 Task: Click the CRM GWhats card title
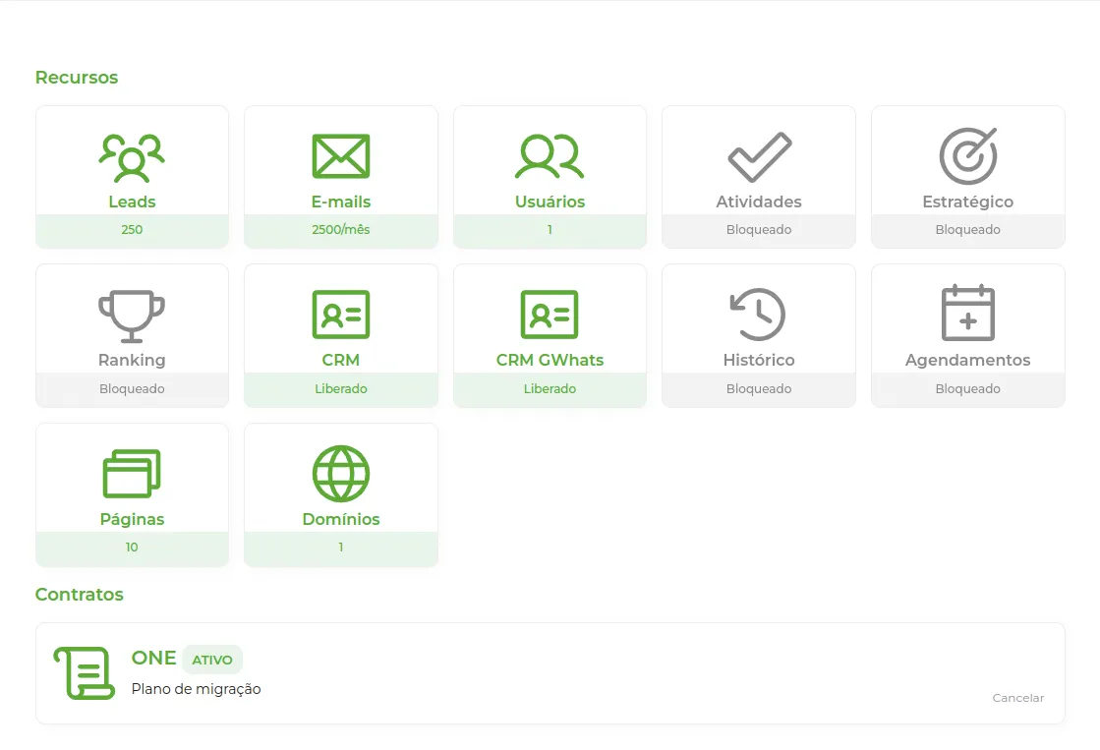tap(550, 360)
